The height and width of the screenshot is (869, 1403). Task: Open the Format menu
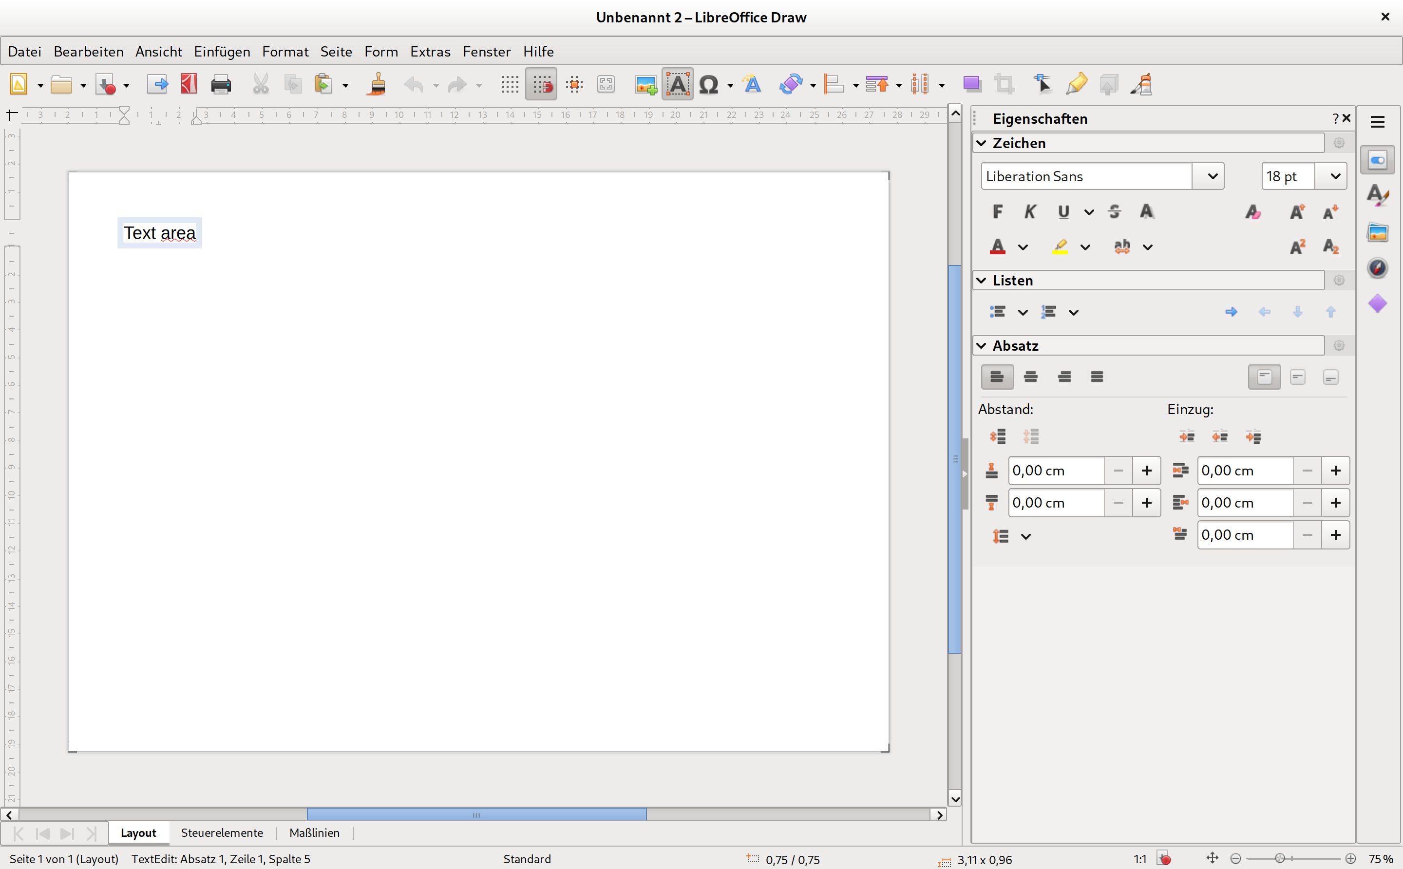[x=285, y=52]
